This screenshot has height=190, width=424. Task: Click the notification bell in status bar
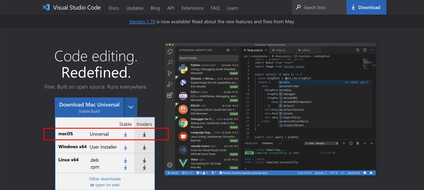371,173
